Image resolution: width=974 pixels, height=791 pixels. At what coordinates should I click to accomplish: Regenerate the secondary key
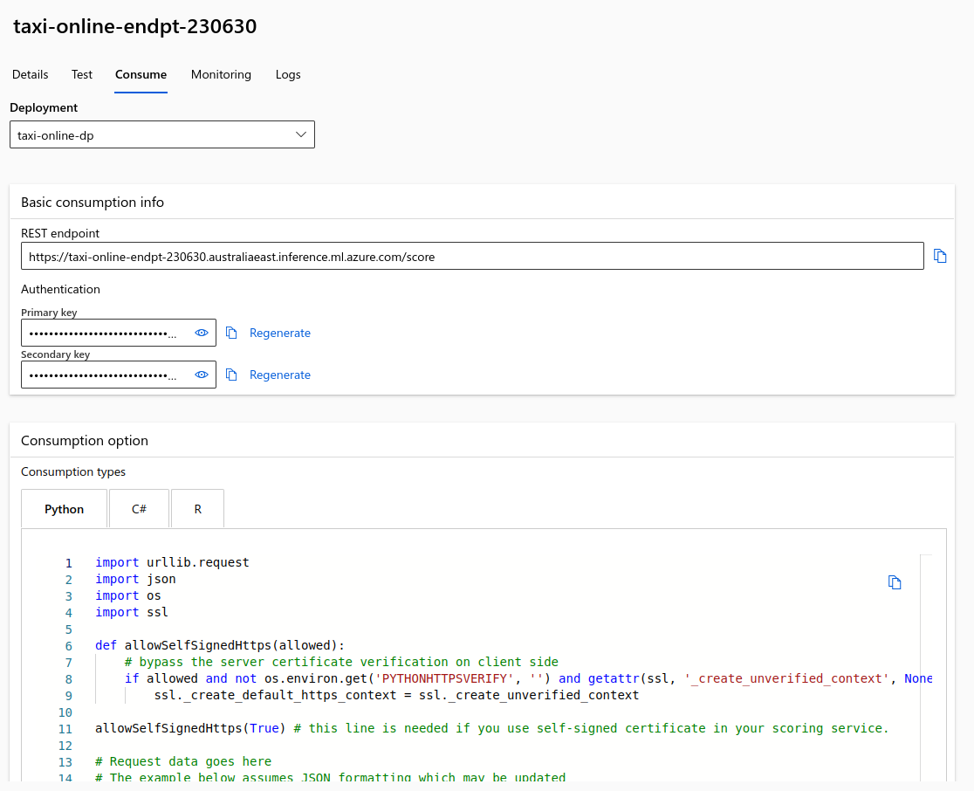tap(279, 375)
